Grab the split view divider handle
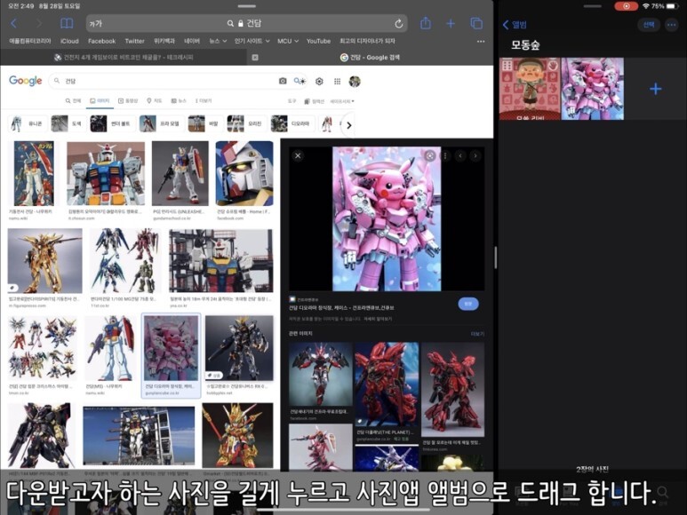Screen dimensions: 687x515 coord(496,257)
